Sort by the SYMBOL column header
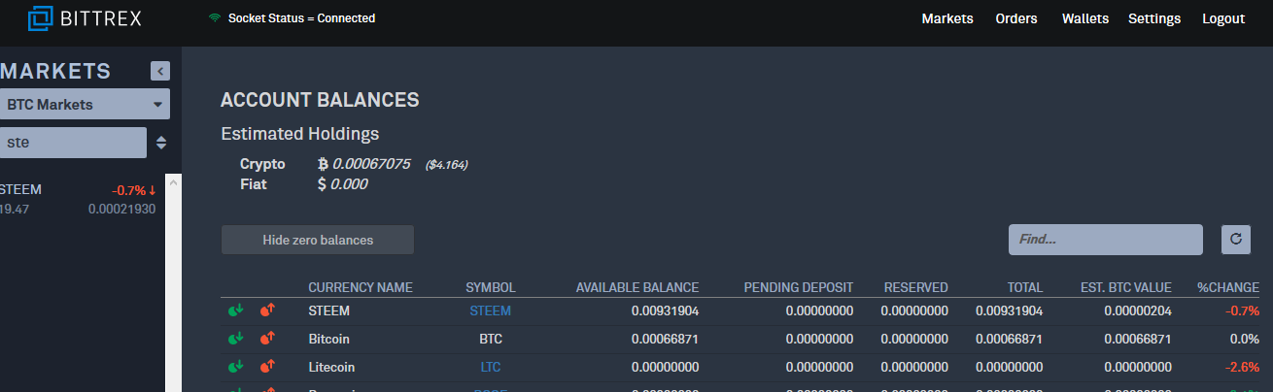Screen dimensions: 1273x392 (x=491, y=287)
